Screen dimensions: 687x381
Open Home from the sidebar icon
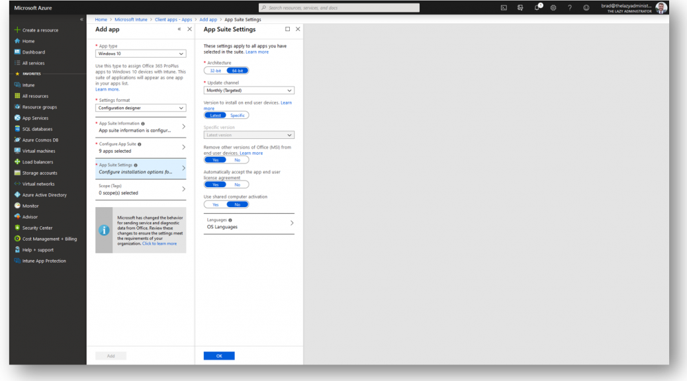click(x=17, y=41)
